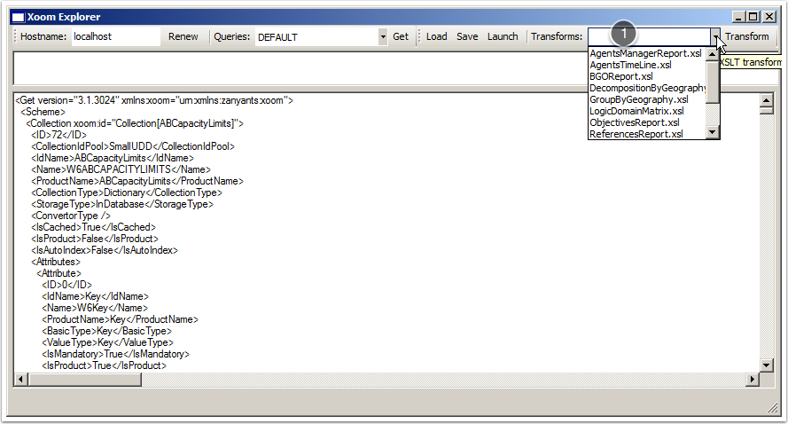Click Save in the toolbar

coord(467,36)
